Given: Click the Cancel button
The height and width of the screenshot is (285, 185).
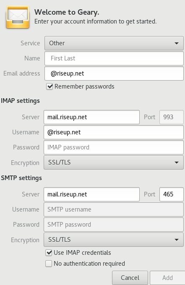Looking at the screenshot, I should pos(130,278).
